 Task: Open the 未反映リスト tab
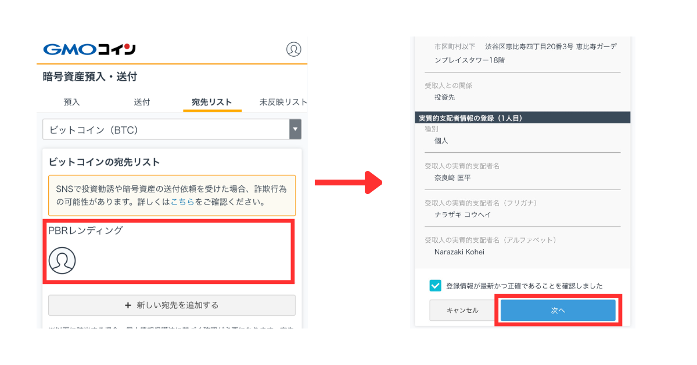283,102
